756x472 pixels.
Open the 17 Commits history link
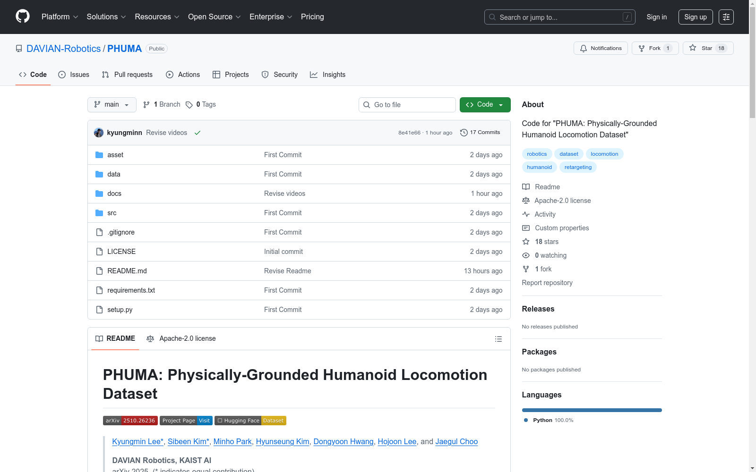point(480,133)
